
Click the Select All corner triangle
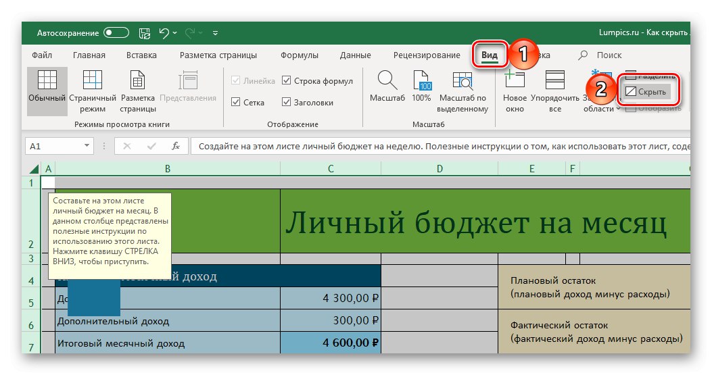(34, 169)
